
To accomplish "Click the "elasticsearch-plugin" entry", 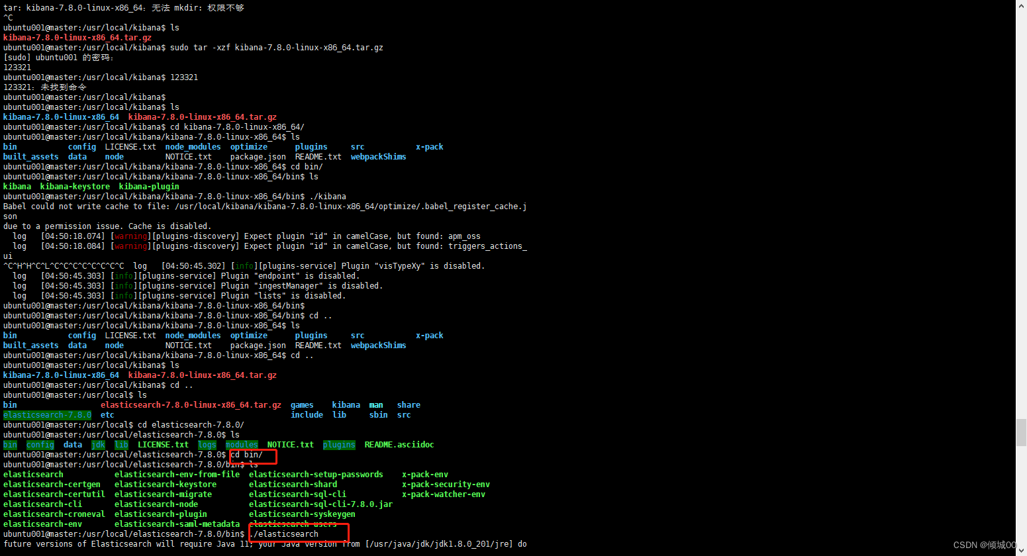I will pos(161,514).
